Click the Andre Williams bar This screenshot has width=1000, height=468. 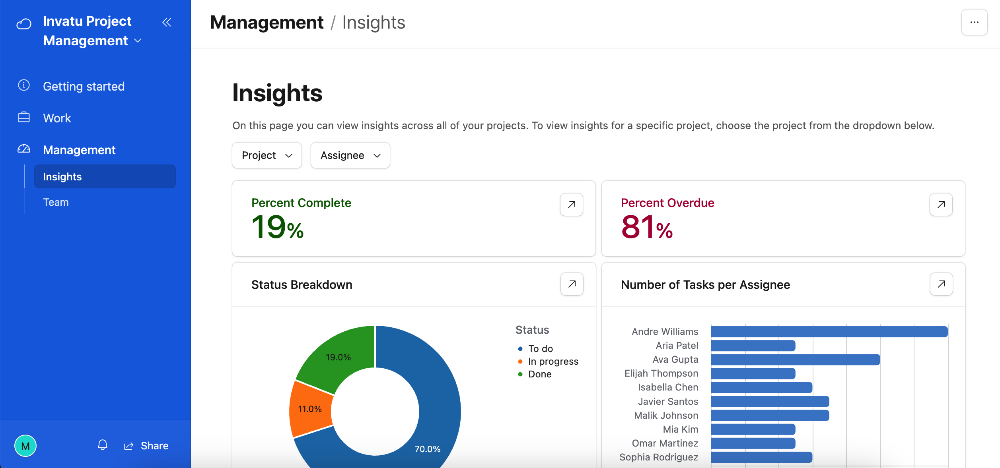(x=829, y=332)
